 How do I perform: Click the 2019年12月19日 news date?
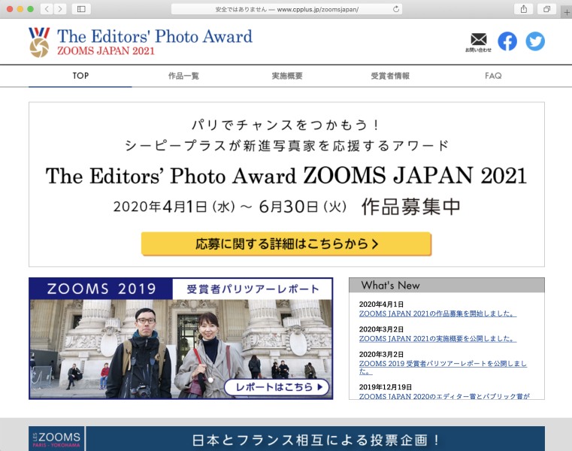click(x=386, y=387)
